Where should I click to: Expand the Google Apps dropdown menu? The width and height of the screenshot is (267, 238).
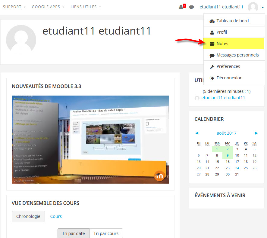[48, 7]
